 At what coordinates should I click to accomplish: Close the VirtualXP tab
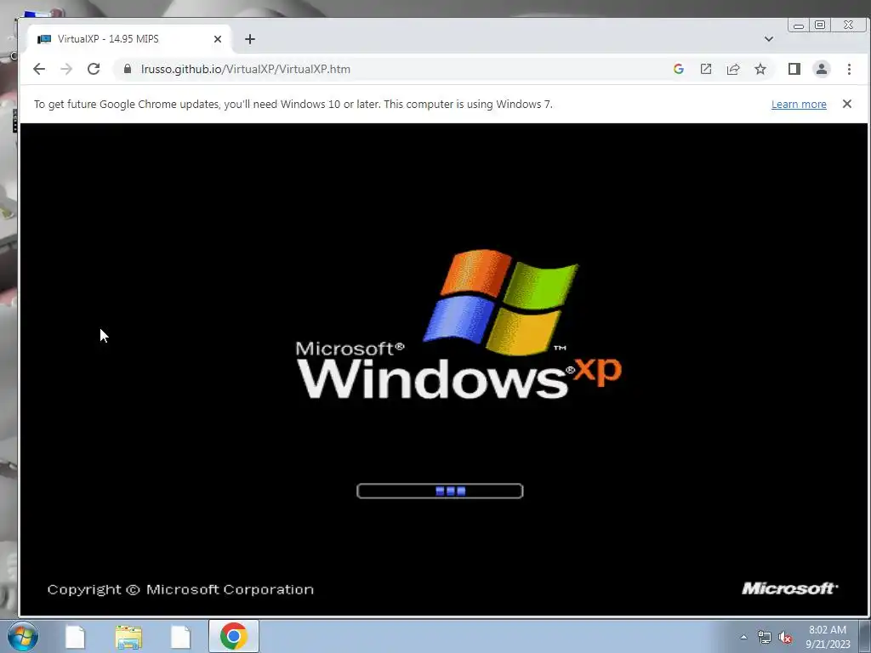click(x=218, y=39)
